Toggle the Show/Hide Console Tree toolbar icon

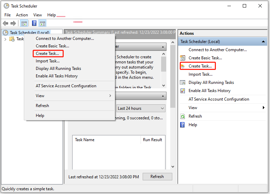(x=24, y=23)
